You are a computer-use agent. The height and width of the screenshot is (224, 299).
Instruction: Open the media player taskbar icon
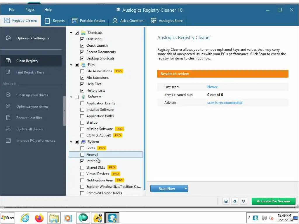pyautogui.click(x=68, y=218)
